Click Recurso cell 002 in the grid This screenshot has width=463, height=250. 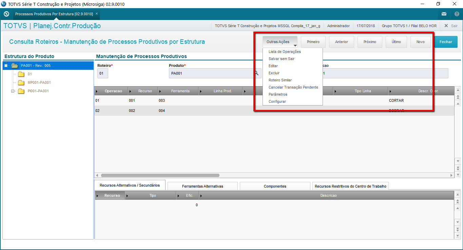132,111
